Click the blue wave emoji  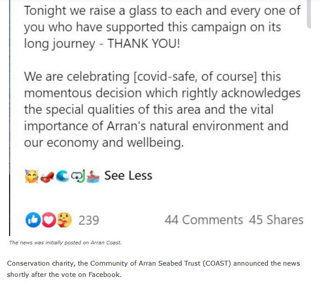coord(62,176)
